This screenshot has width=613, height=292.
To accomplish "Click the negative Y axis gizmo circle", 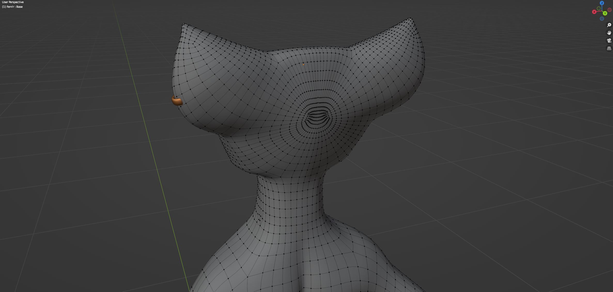I will [x=599, y=9].
